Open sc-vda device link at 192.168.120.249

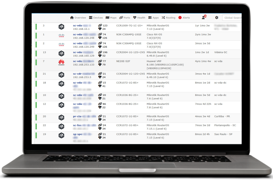pyautogui.click(x=85, y=43)
